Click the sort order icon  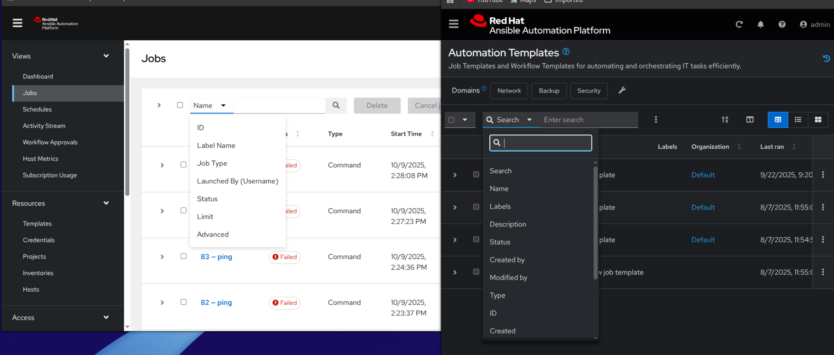(x=725, y=120)
